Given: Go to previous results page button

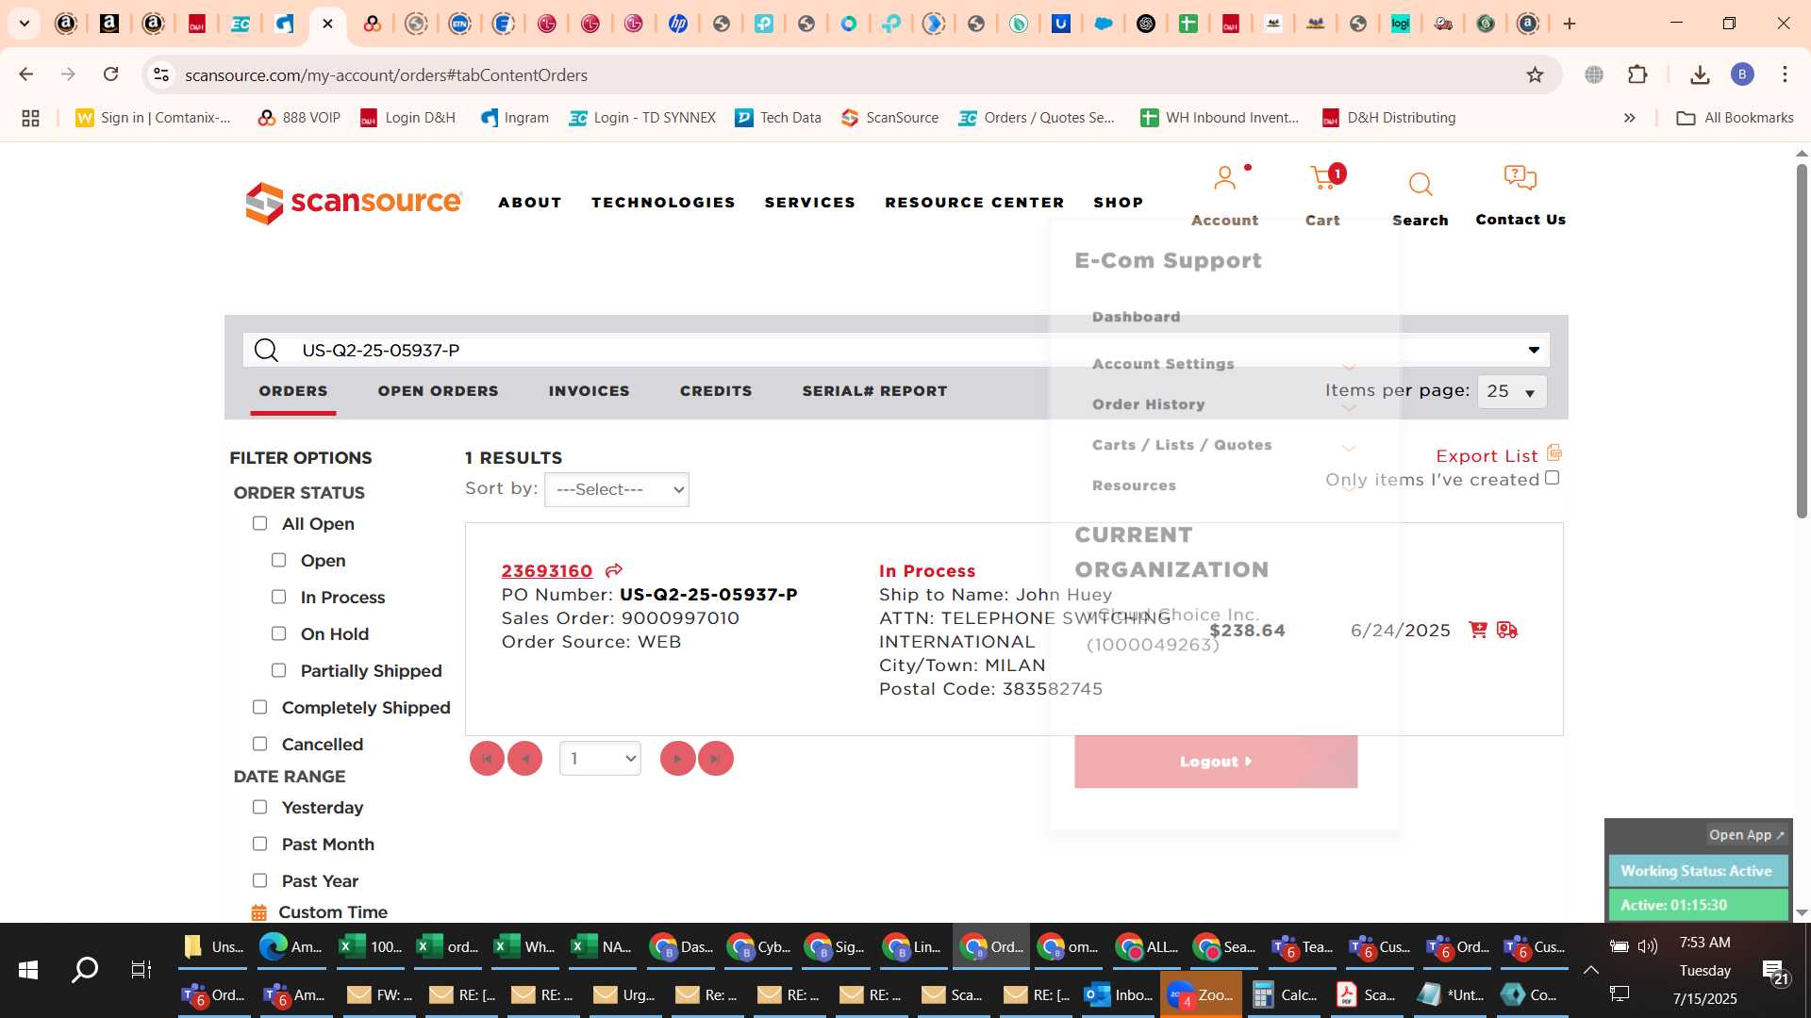Looking at the screenshot, I should tap(524, 759).
